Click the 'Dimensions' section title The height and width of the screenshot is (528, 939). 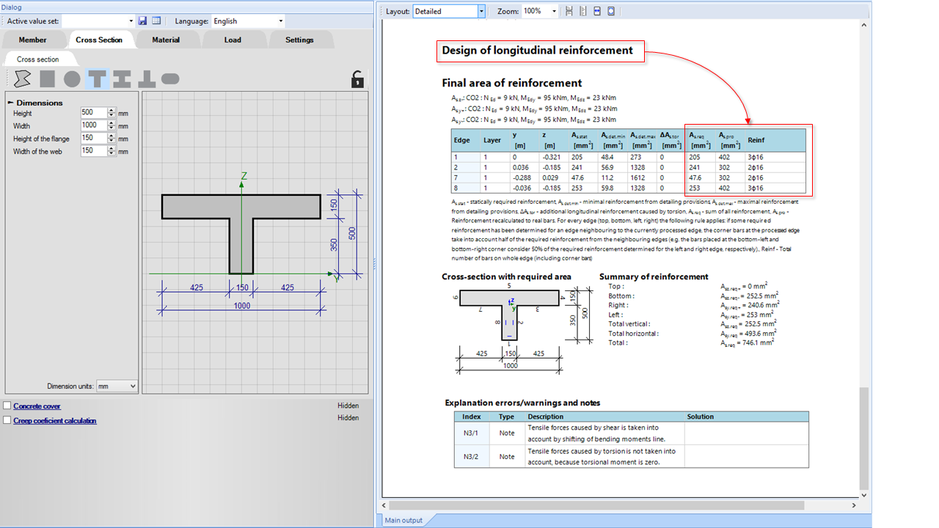(x=40, y=103)
